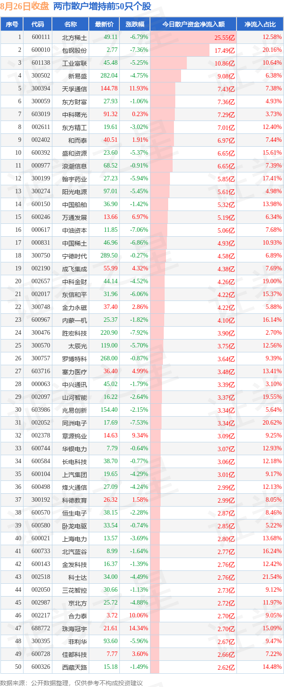Image resolution: width=284 pixels, height=687 pixels.
Task: Click stock code 601138
Action: (x=41, y=63)
